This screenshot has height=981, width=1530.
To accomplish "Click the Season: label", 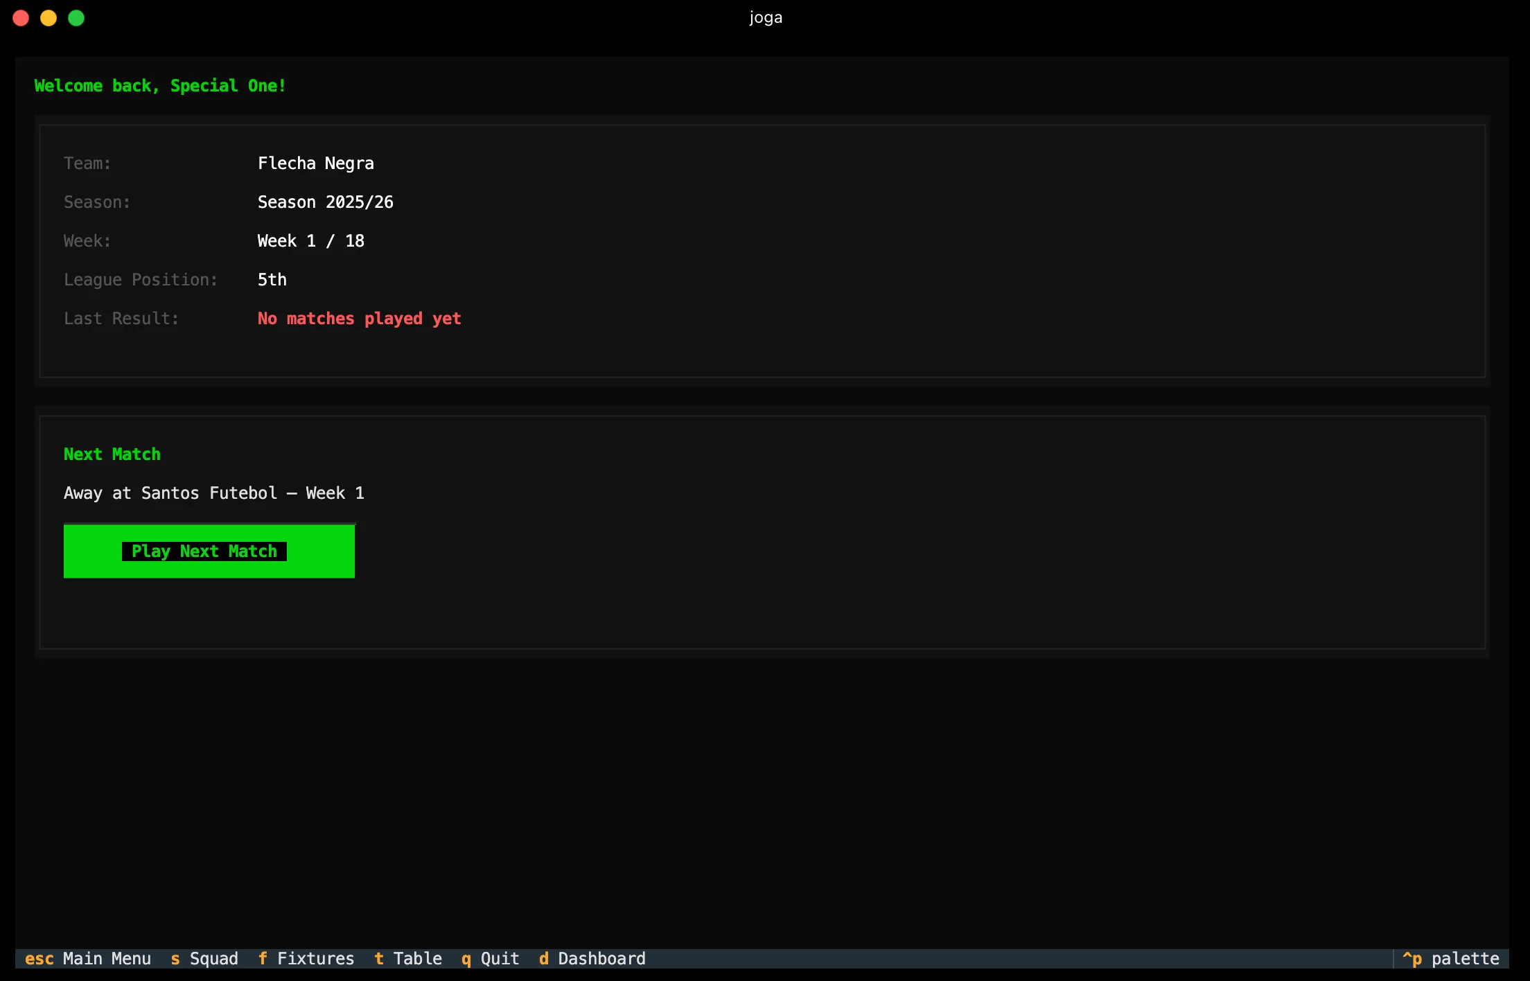I will [x=97, y=202].
